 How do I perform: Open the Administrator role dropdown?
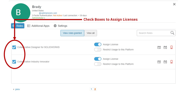click(x=39, y=18)
